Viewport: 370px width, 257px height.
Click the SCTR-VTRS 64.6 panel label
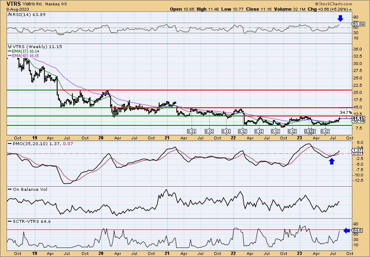click(32, 221)
